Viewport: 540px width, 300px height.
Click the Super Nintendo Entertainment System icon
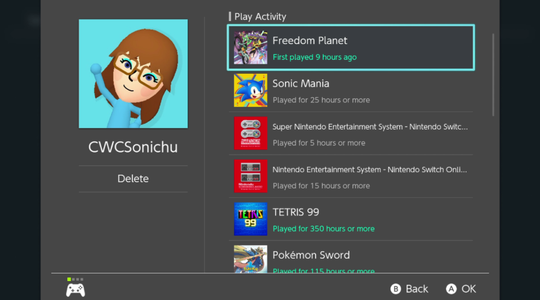(x=250, y=133)
